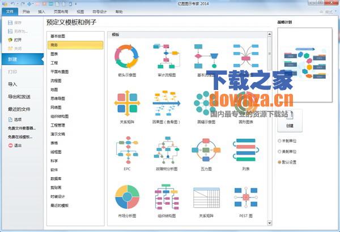Select the 关系矩阵 table grid template

click(x=206, y=197)
